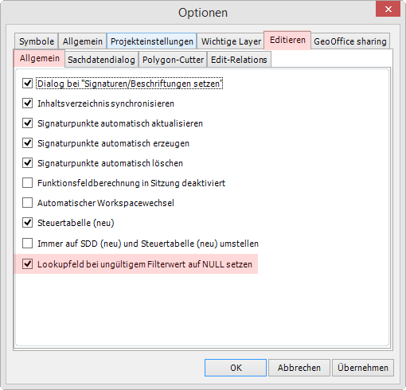This screenshot has width=406, height=390.
Task: Select the Editieren tab
Action: pyautogui.click(x=287, y=40)
